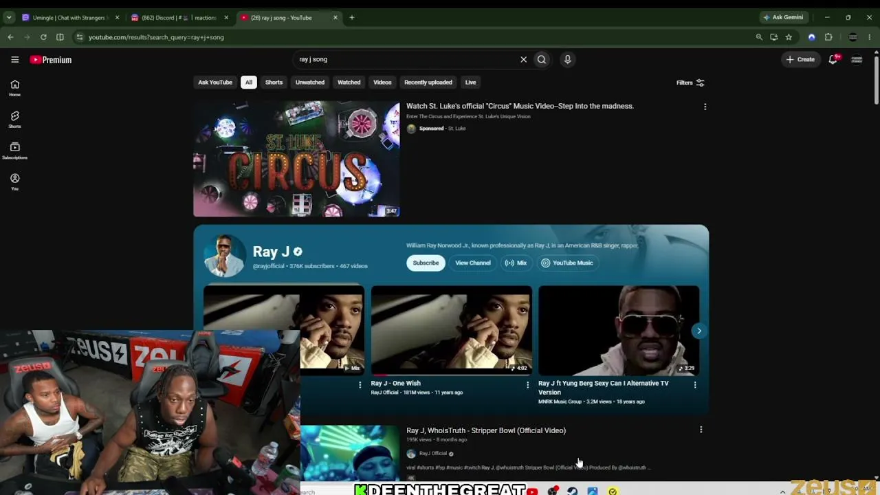View site information icon in address bar
This screenshot has height=495, width=880.
tap(80, 37)
